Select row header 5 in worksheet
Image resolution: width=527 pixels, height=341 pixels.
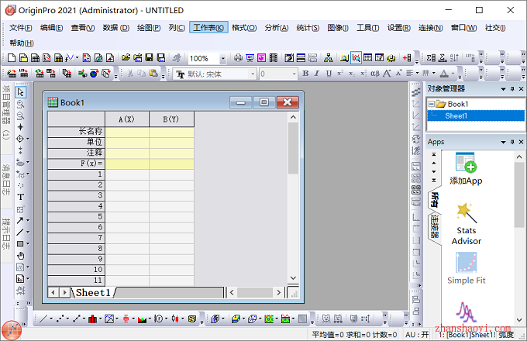pyautogui.click(x=76, y=217)
